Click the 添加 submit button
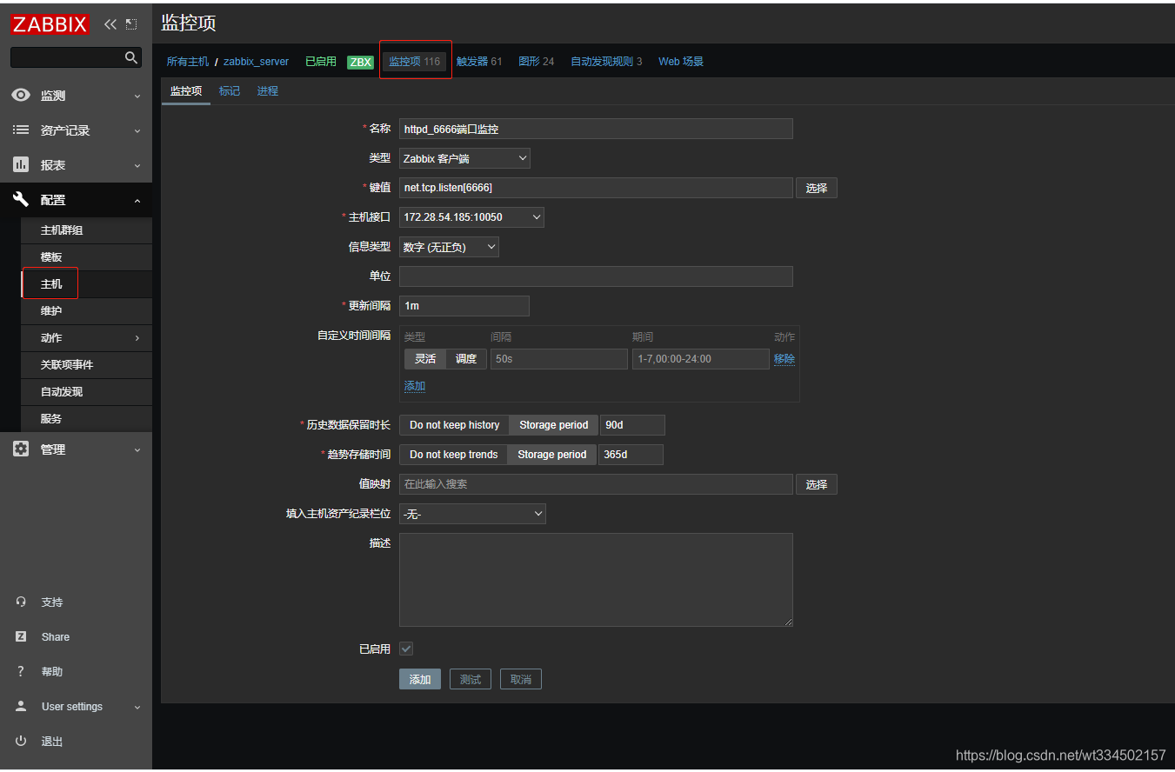The height and width of the screenshot is (772, 1175). 420,679
